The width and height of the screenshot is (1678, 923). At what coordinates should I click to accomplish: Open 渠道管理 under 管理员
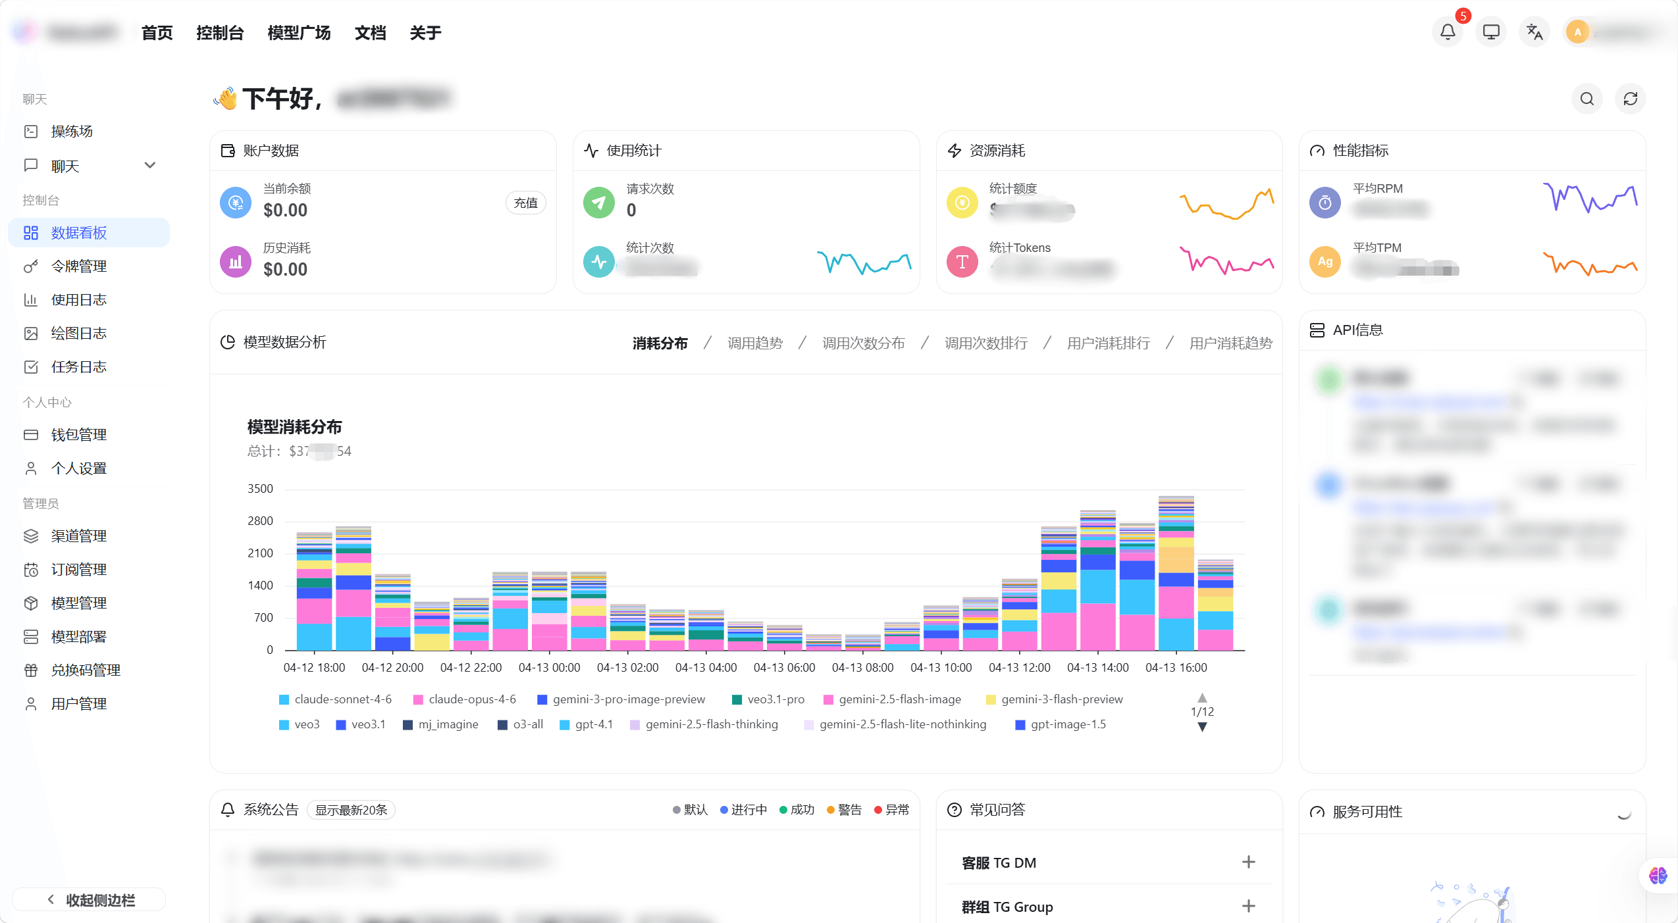coord(78,536)
